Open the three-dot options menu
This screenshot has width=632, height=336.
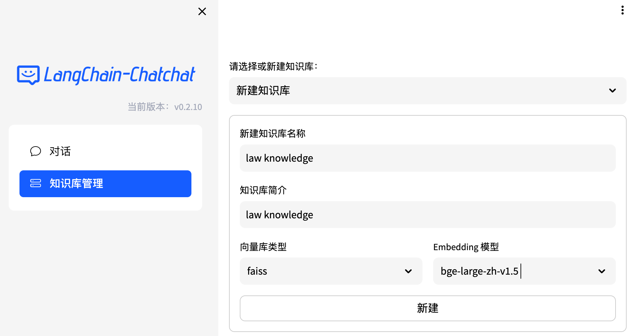coord(622,10)
